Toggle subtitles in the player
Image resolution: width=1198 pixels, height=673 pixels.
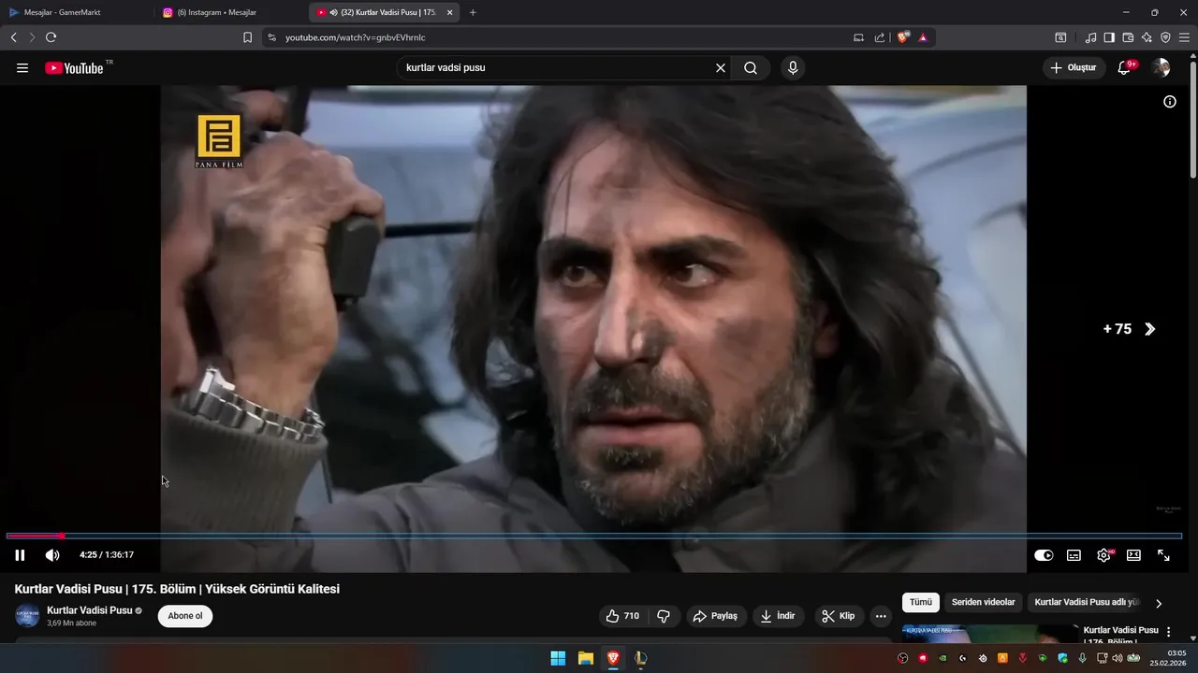pyautogui.click(x=1074, y=555)
